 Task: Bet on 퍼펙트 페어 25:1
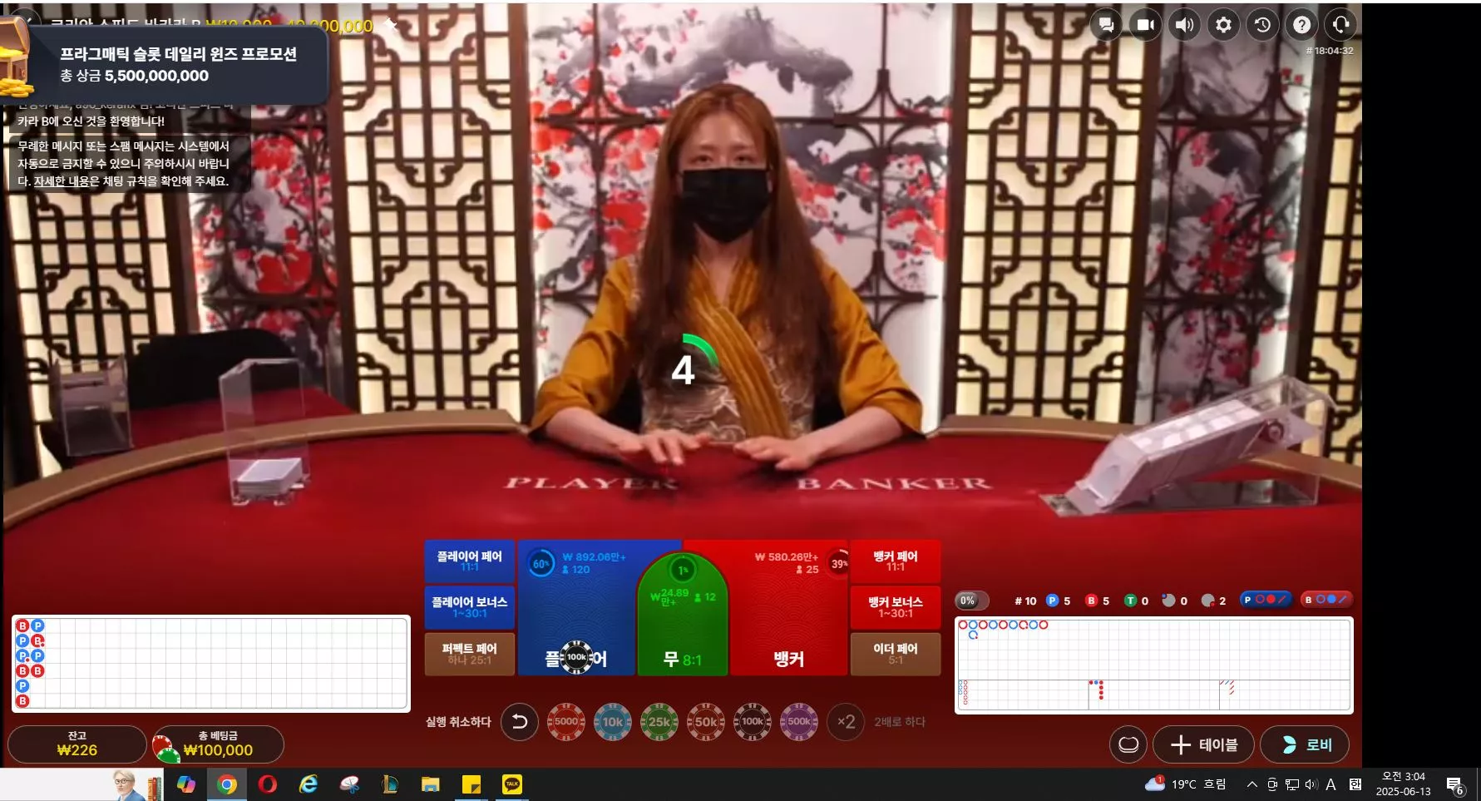click(470, 654)
